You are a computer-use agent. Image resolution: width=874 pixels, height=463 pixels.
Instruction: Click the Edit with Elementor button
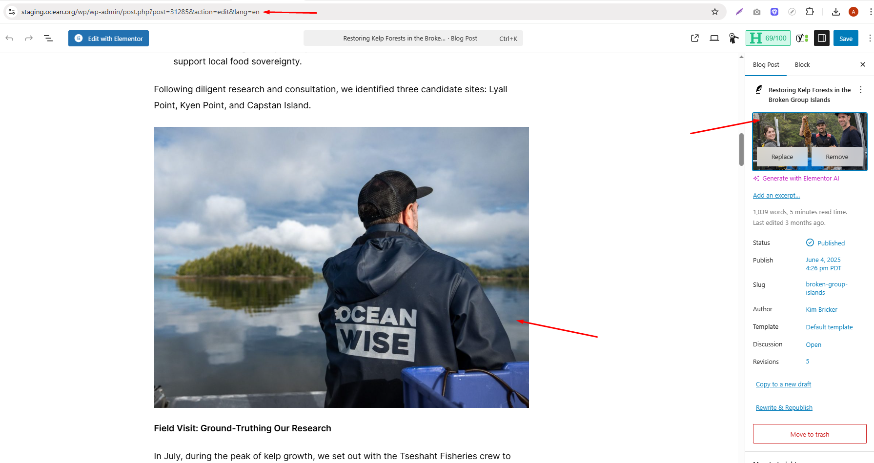click(108, 39)
